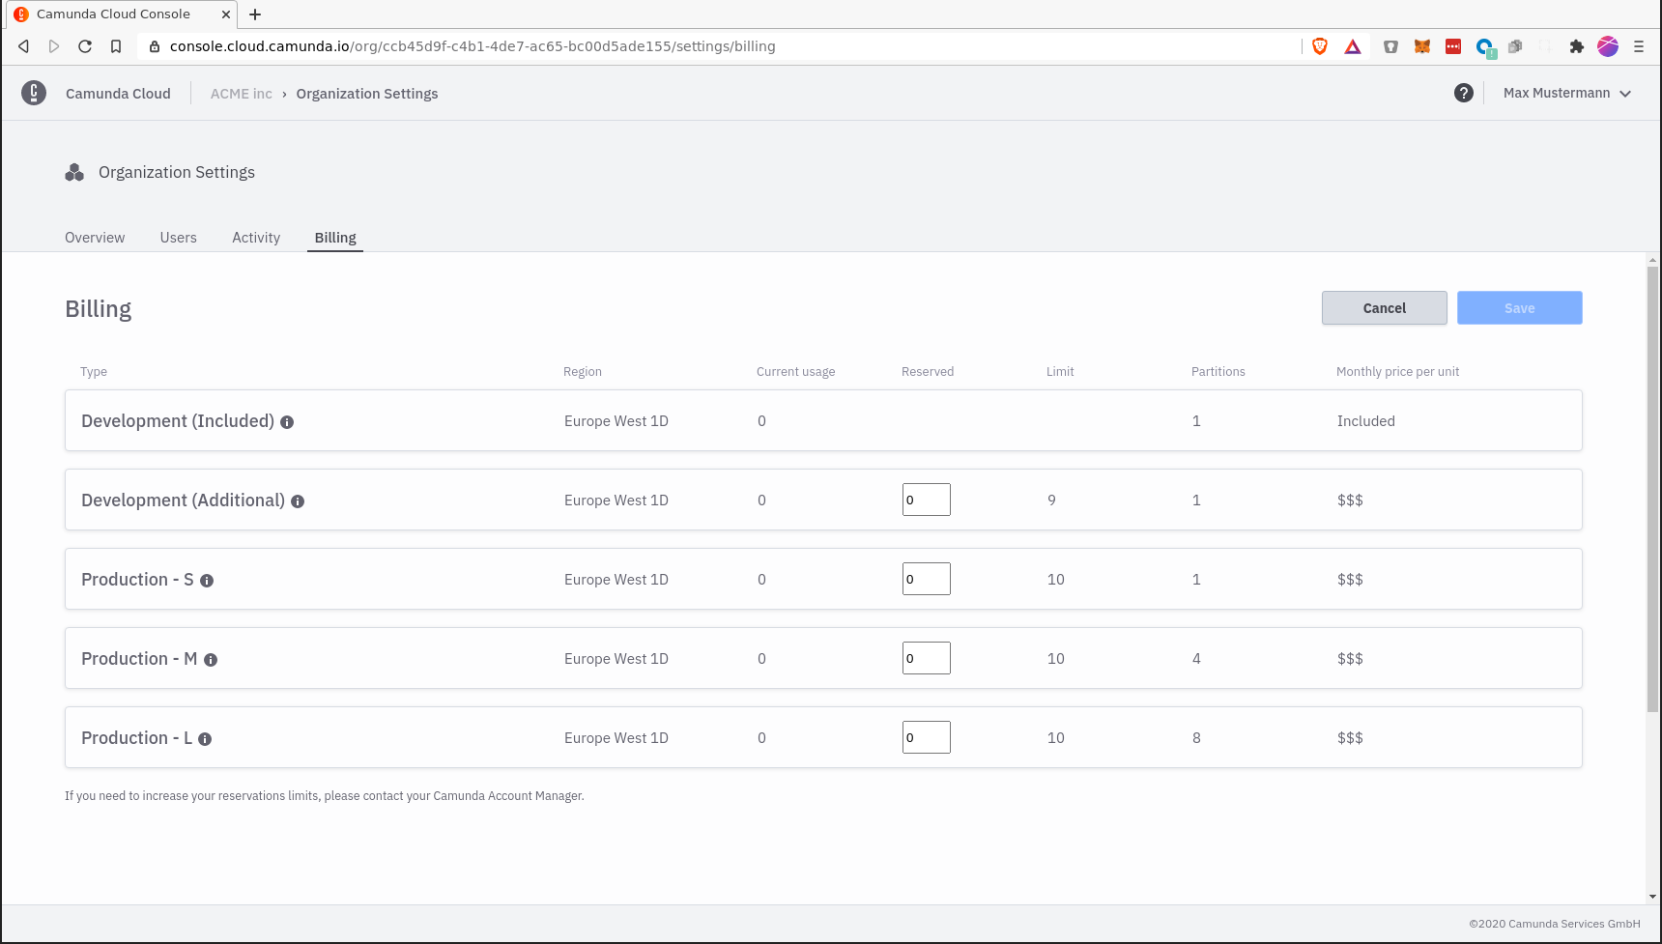Bookmark this page with bookmark icon
The width and height of the screenshot is (1662, 944).
116,46
